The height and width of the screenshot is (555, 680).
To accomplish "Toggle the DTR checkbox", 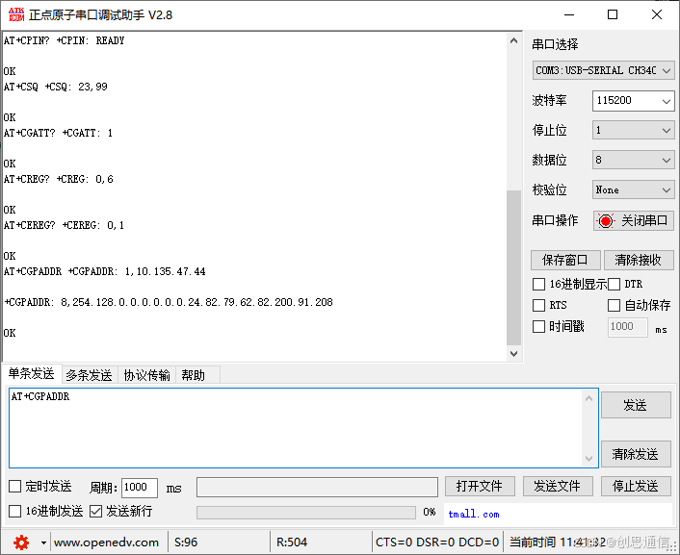I will tap(615, 284).
